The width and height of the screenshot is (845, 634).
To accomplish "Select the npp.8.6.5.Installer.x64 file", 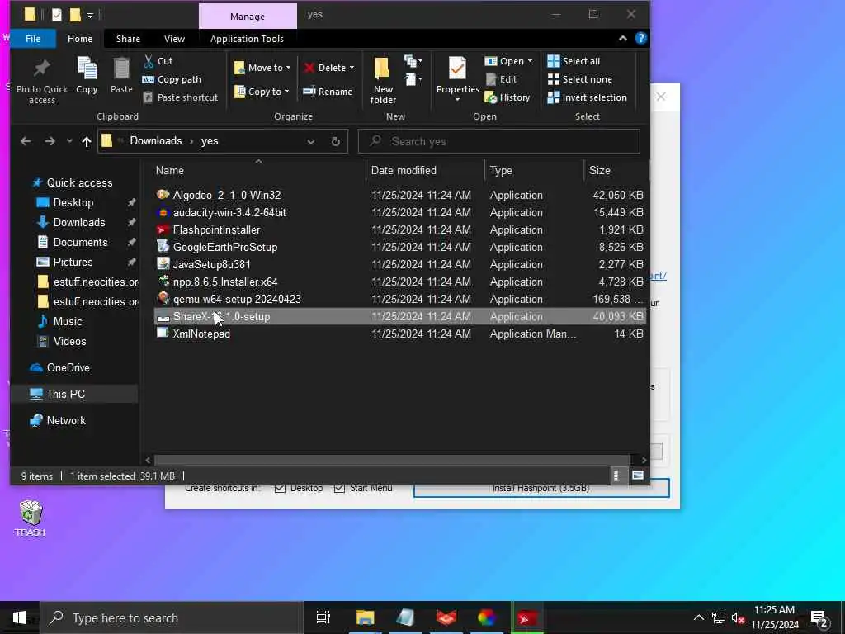I will point(399,282).
